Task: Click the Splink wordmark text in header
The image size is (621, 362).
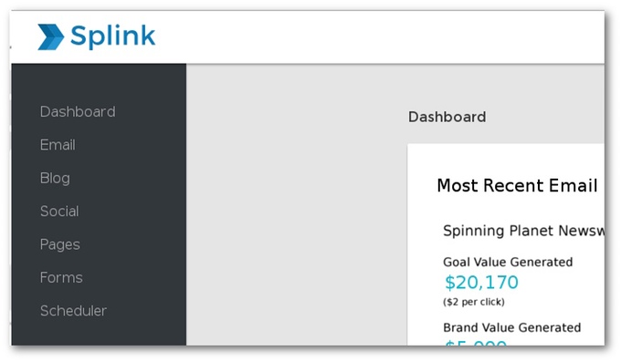Action: [113, 36]
